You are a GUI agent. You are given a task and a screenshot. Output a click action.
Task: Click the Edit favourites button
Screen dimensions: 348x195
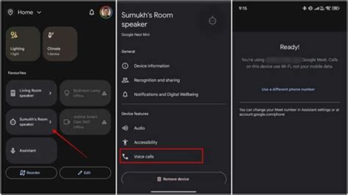click(x=85, y=173)
